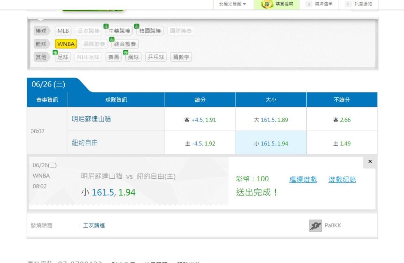Click the live badge on 網球

coord(125,52)
